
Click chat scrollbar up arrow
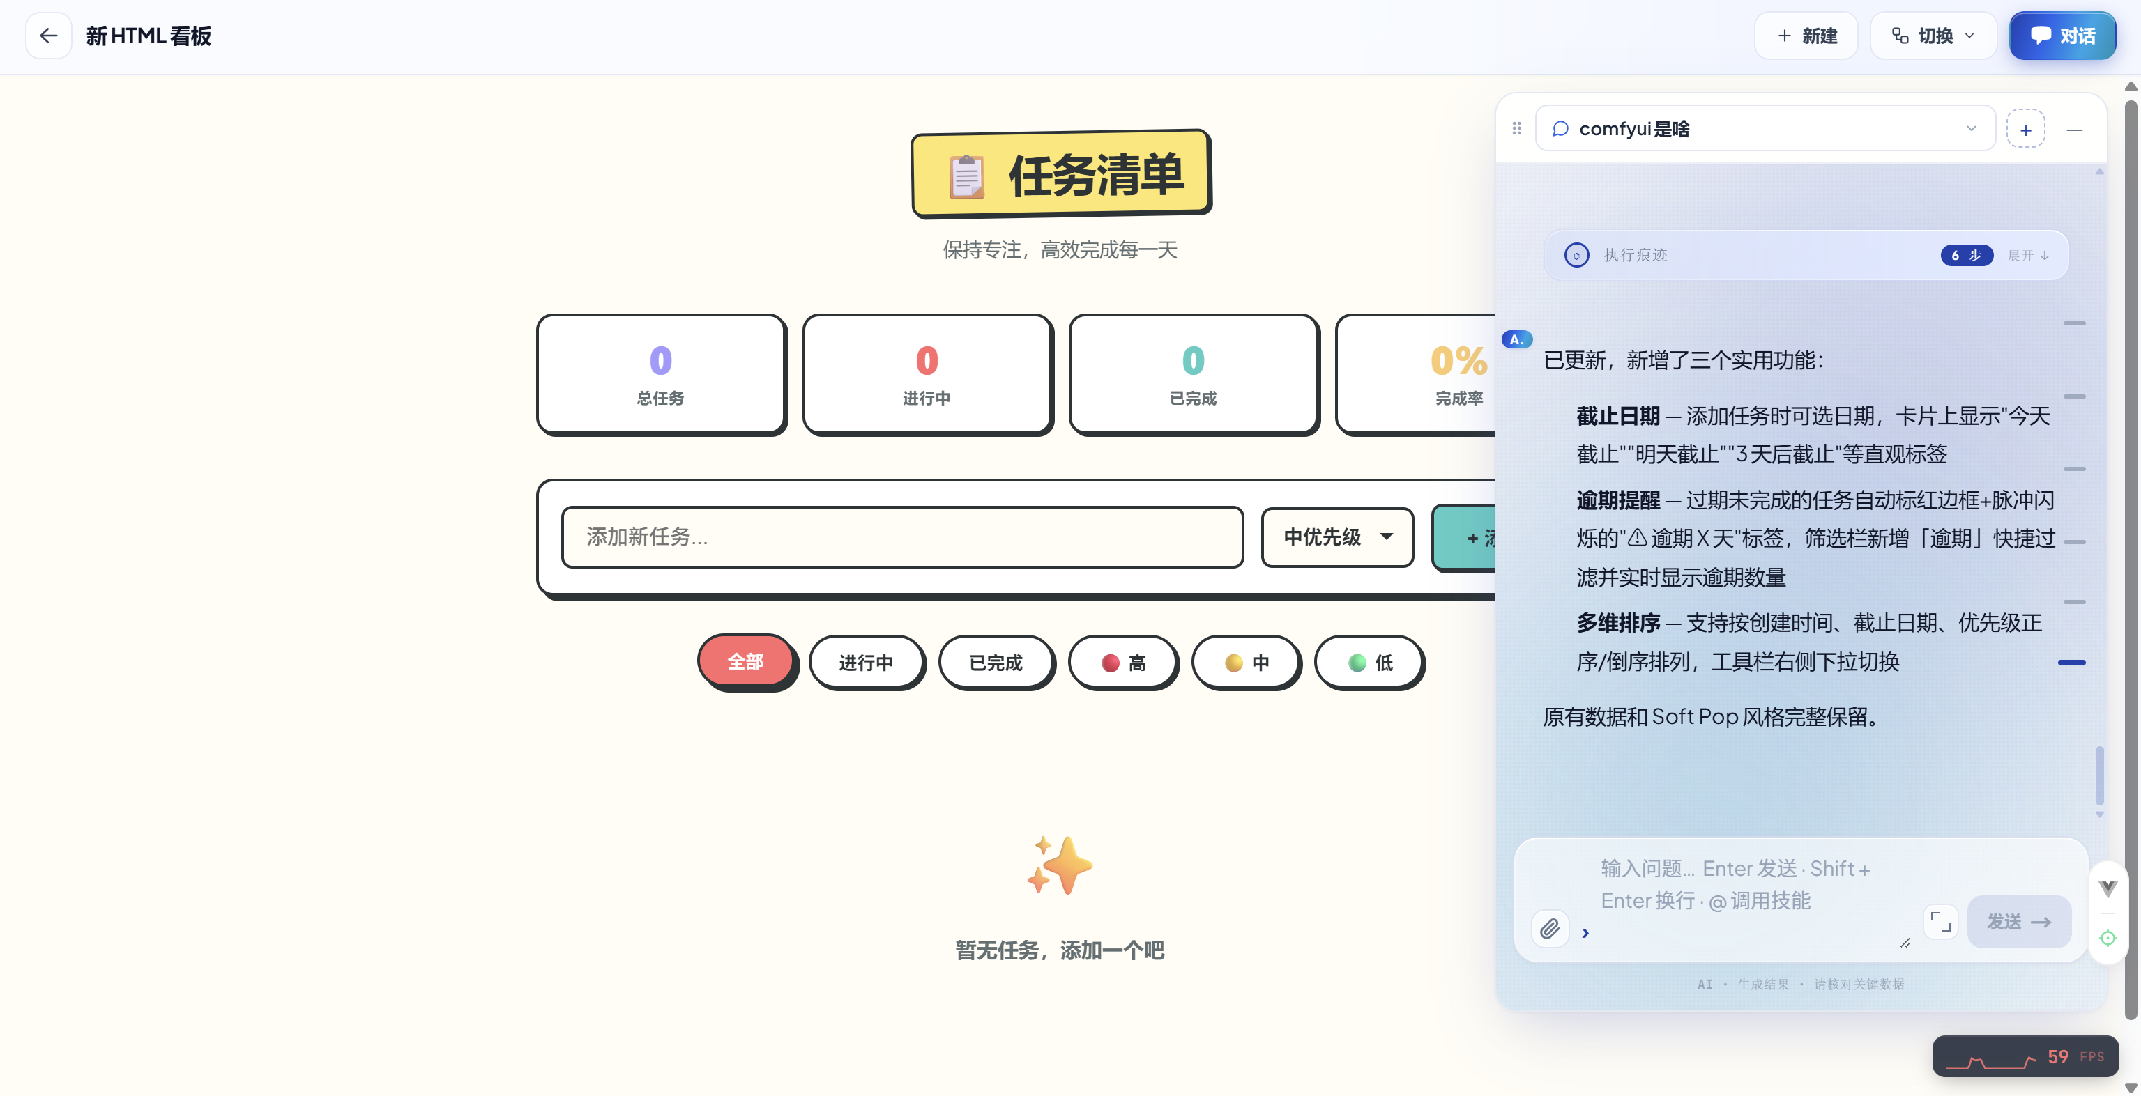click(x=2099, y=172)
